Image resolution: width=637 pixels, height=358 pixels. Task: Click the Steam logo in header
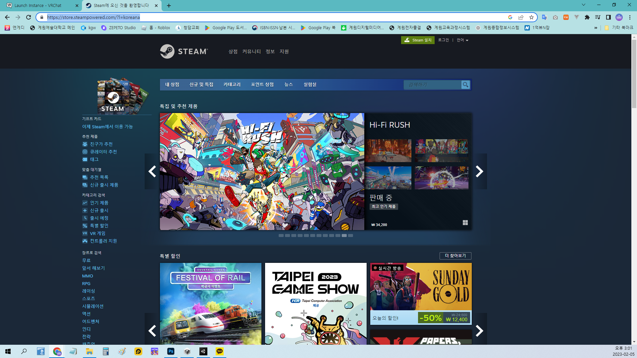pos(184,51)
